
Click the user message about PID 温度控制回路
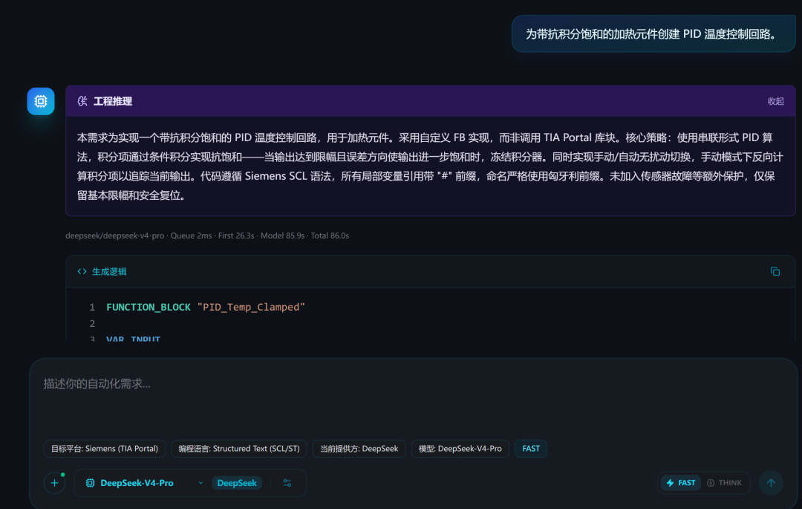tap(653, 33)
